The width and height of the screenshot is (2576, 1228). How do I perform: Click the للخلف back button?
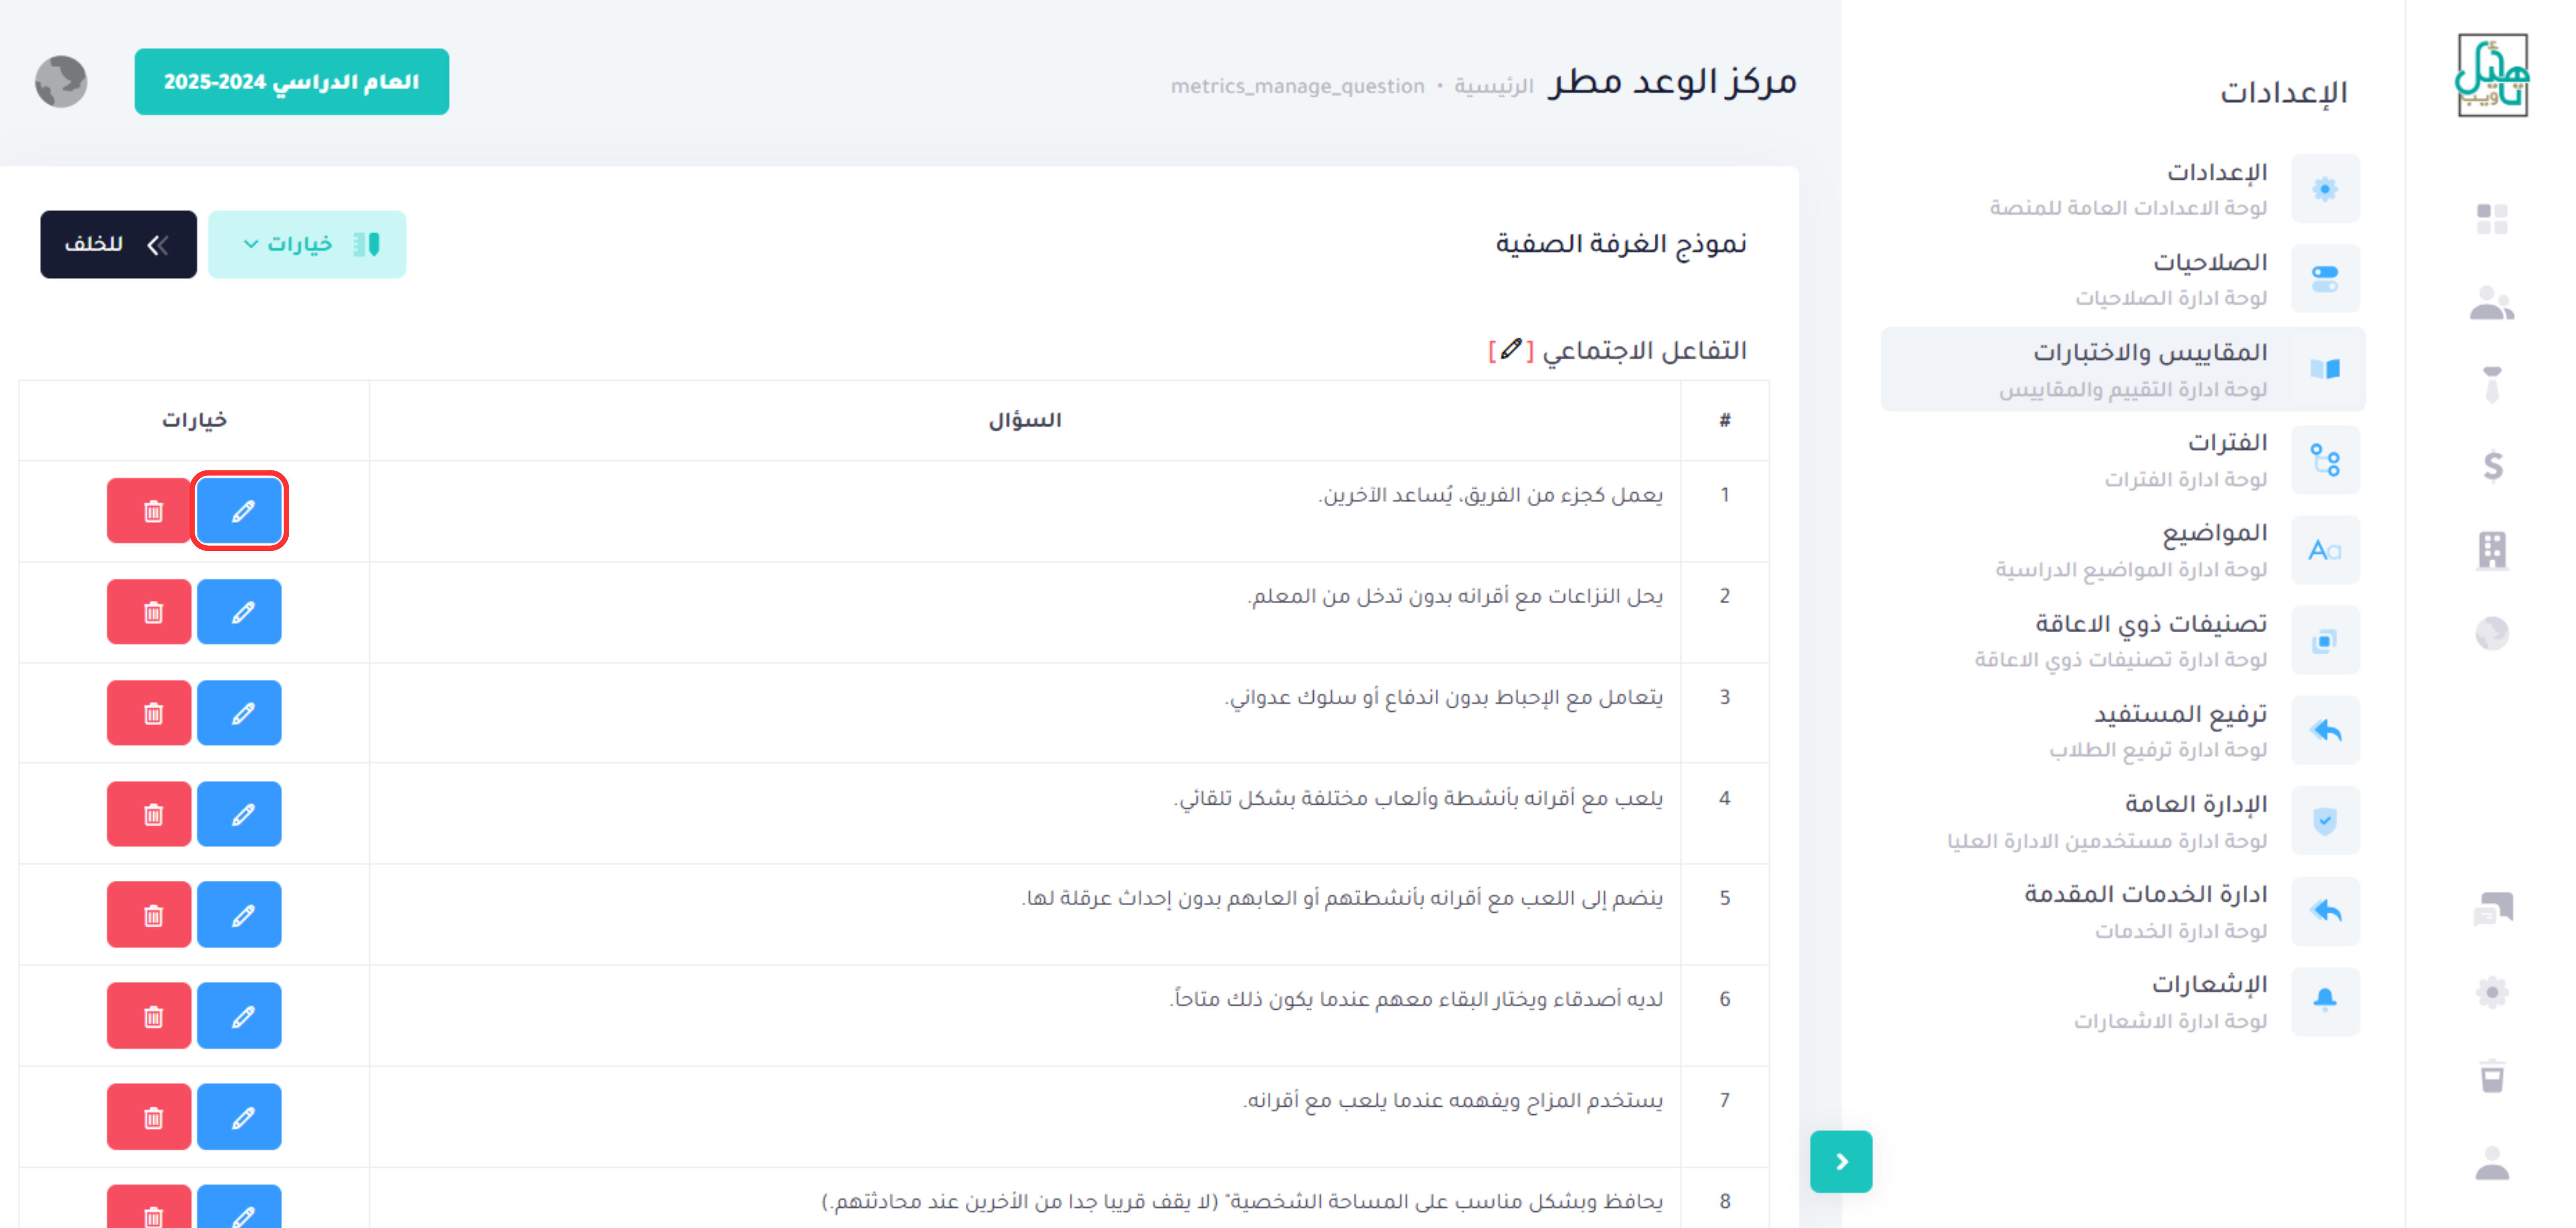pos(118,244)
